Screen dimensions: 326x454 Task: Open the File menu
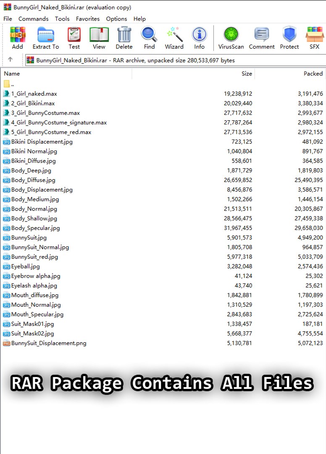pyautogui.click(x=8, y=18)
